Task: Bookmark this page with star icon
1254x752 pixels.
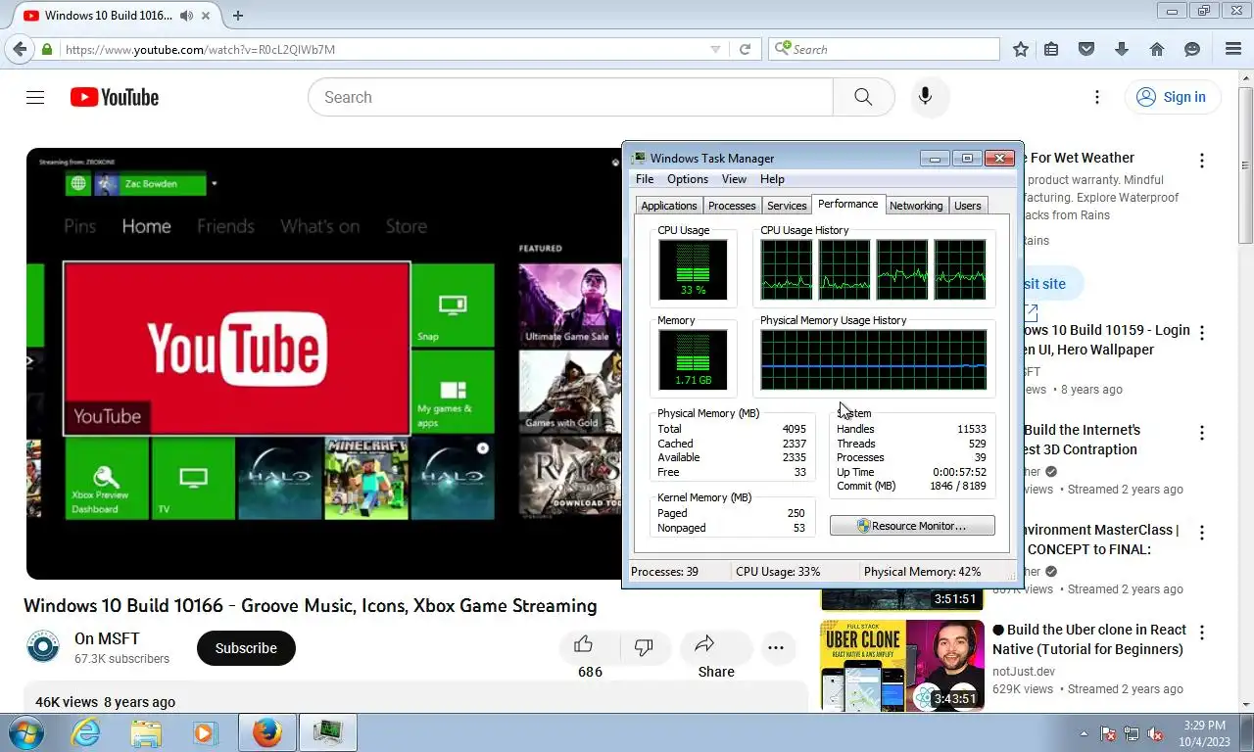Action: 1021,49
